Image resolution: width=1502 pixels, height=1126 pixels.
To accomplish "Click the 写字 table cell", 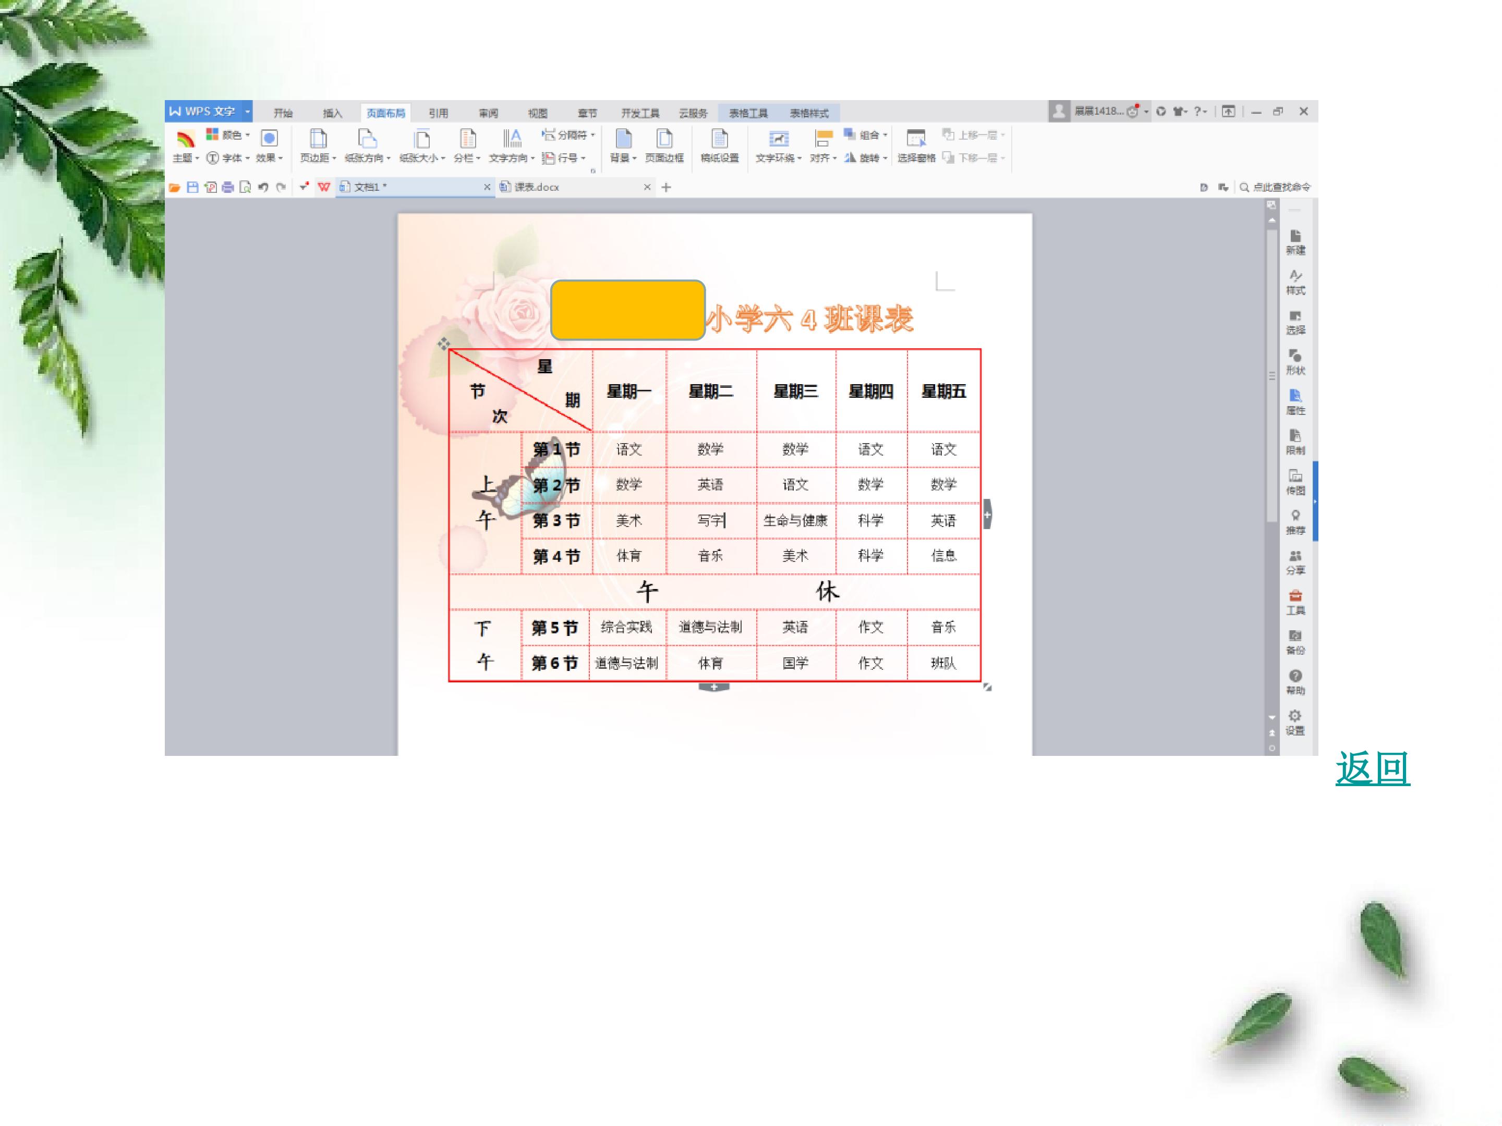I will [x=711, y=521].
